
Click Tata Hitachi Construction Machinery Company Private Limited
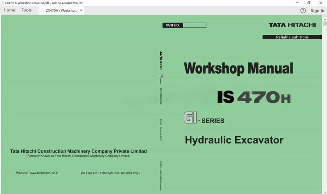(x=79, y=151)
